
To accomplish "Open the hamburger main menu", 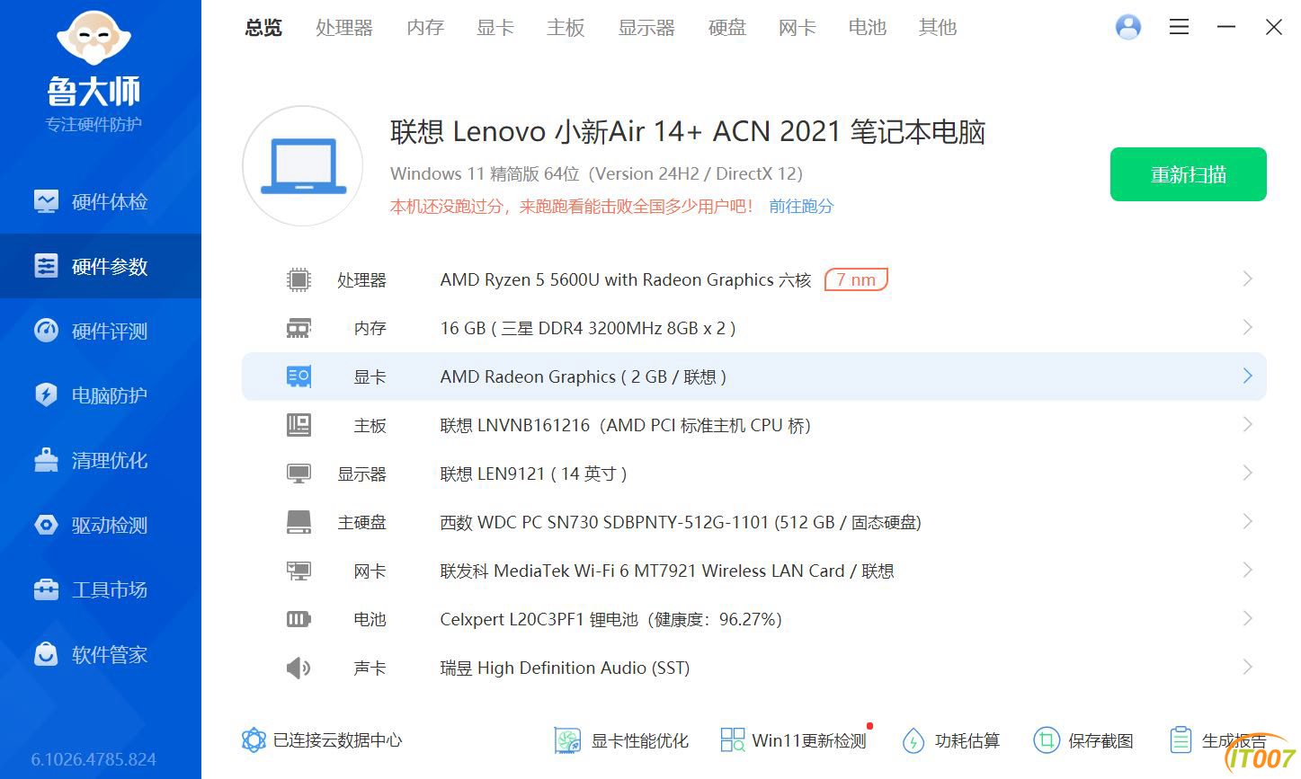I will pos(1179,27).
